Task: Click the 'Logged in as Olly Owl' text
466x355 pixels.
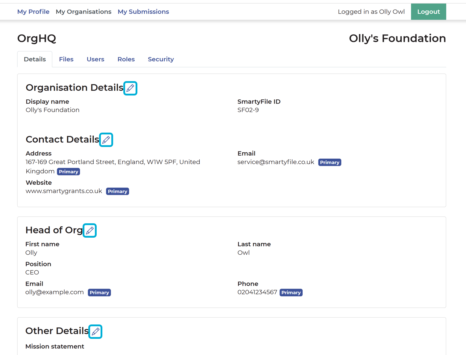Action: click(371, 11)
